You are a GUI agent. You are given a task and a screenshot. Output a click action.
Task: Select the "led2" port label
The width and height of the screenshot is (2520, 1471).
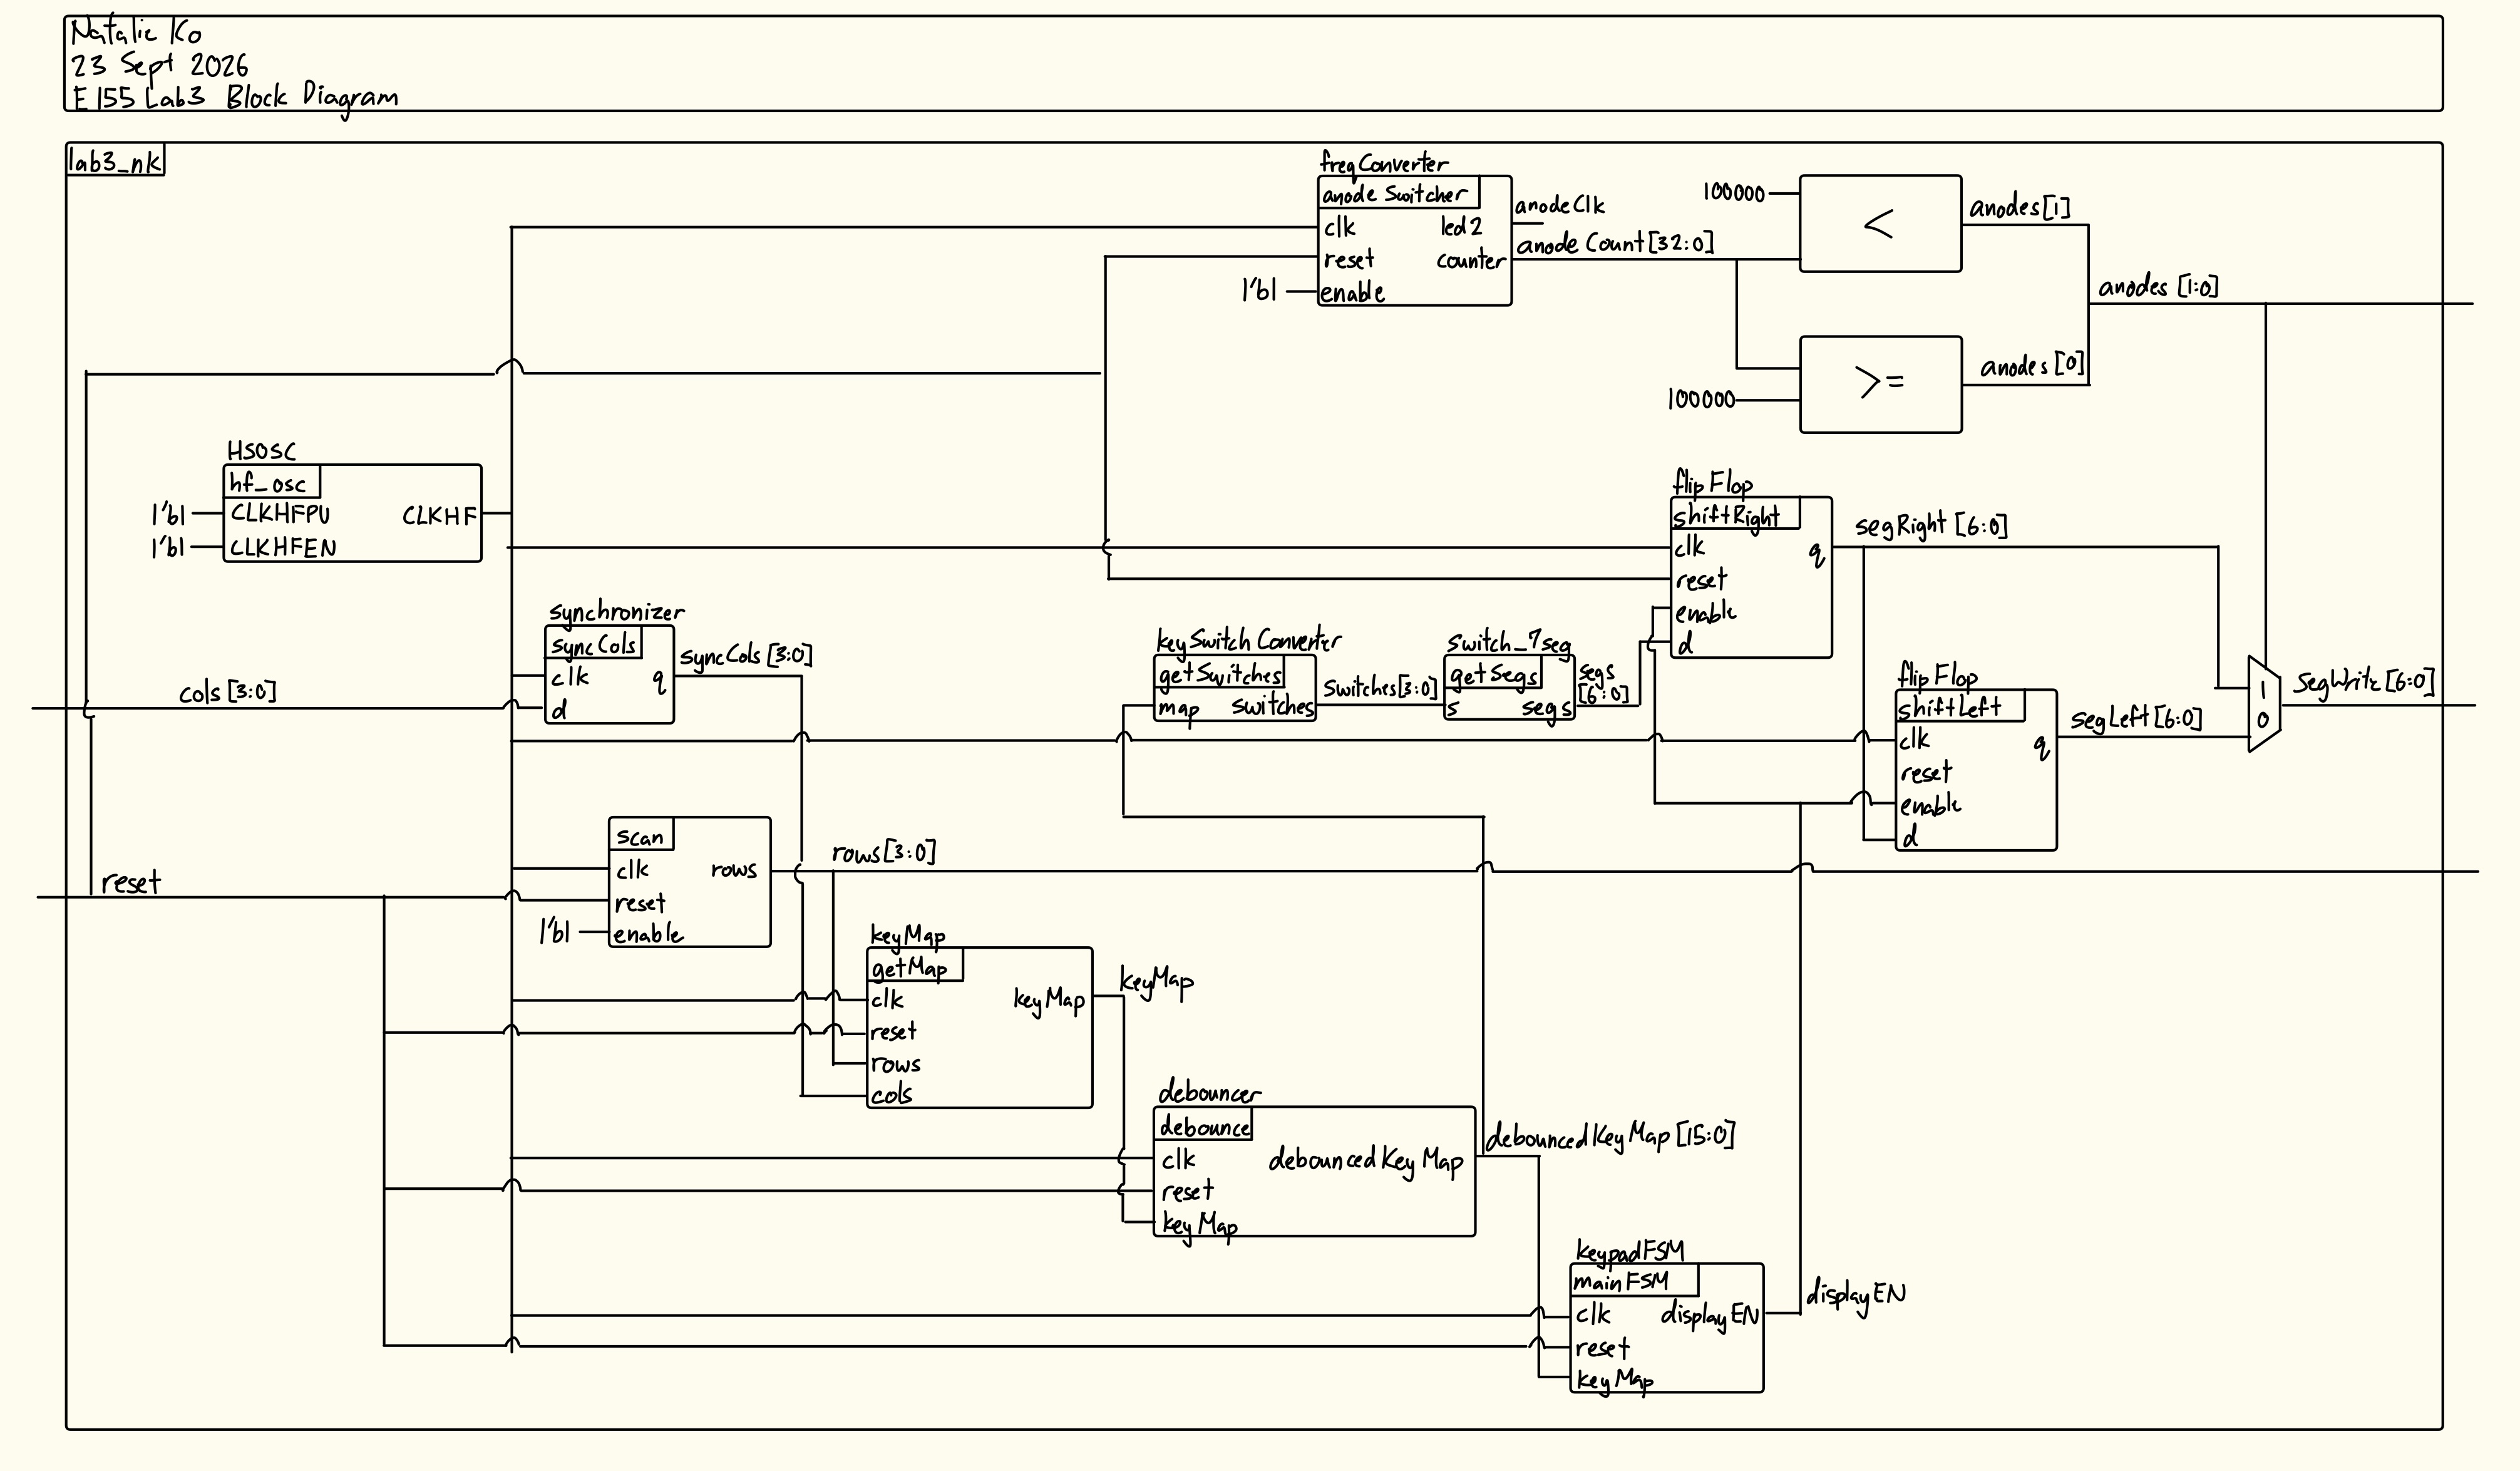pyautogui.click(x=1461, y=227)
